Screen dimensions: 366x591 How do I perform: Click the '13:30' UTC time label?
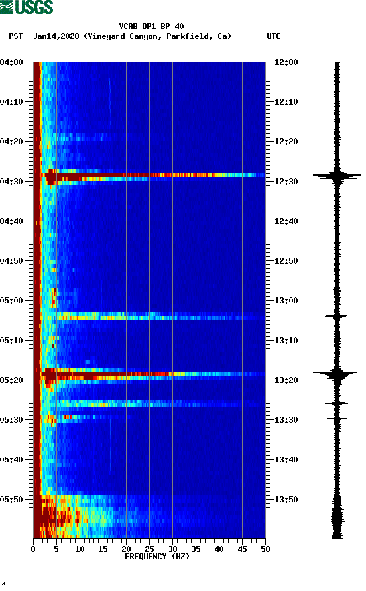pos(286,420)
